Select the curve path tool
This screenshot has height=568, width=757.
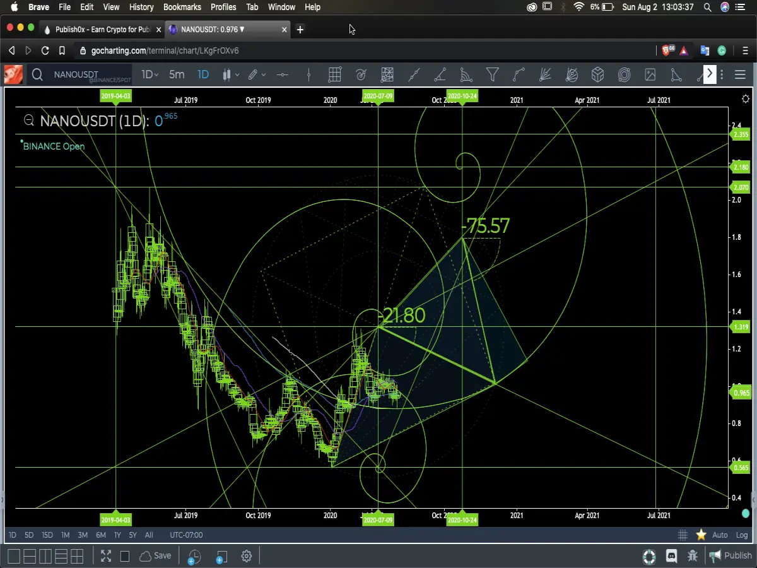click(519, 74)
